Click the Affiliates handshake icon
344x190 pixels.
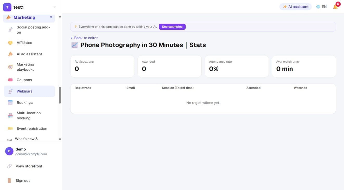pyautogui.click(x=10, y=43)
